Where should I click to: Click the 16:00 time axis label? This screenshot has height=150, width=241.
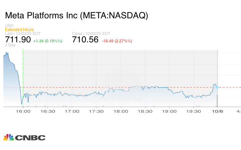point(23,111)
